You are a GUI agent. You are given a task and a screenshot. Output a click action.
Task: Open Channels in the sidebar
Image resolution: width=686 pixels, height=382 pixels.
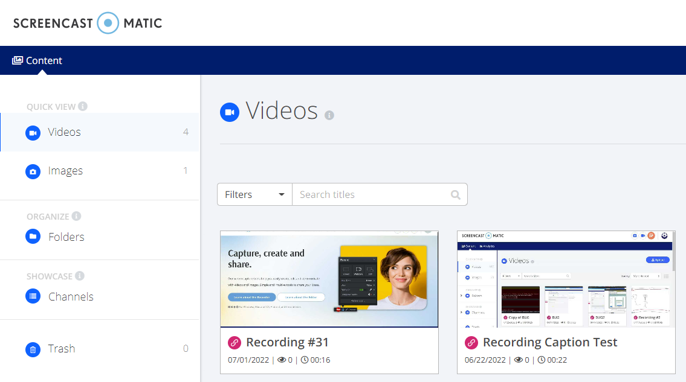click(x=71, y=297)
